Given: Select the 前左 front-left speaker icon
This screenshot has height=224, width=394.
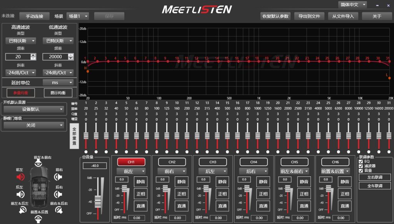Looking at the screenshot, I should coord(20,177).
